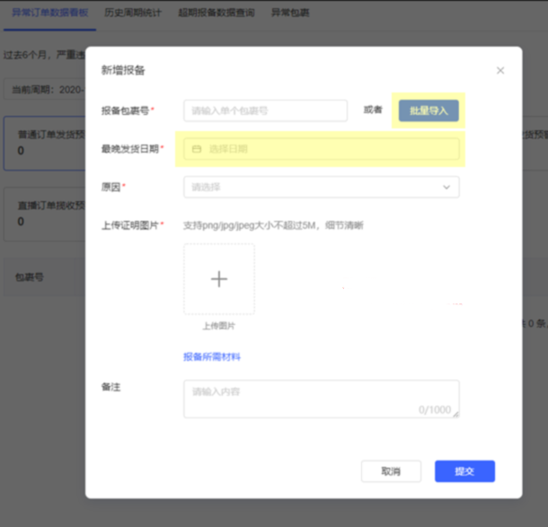Image resolution: width=548 pixels, height=527 pixels.
Task: Submit the form with 提交 button
Action: click(464, 471)
